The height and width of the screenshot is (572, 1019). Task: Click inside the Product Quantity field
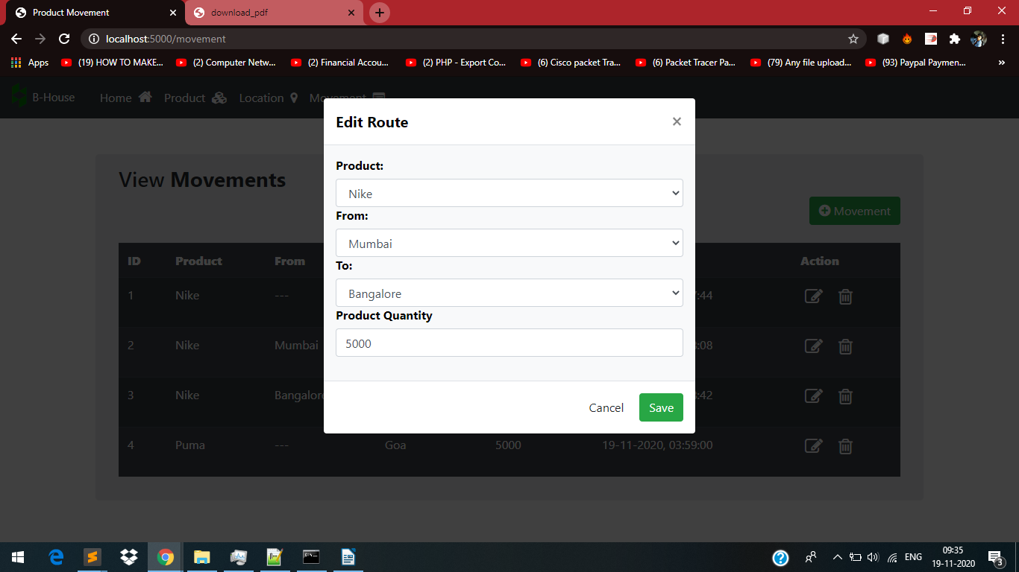[x=509, y=343]
